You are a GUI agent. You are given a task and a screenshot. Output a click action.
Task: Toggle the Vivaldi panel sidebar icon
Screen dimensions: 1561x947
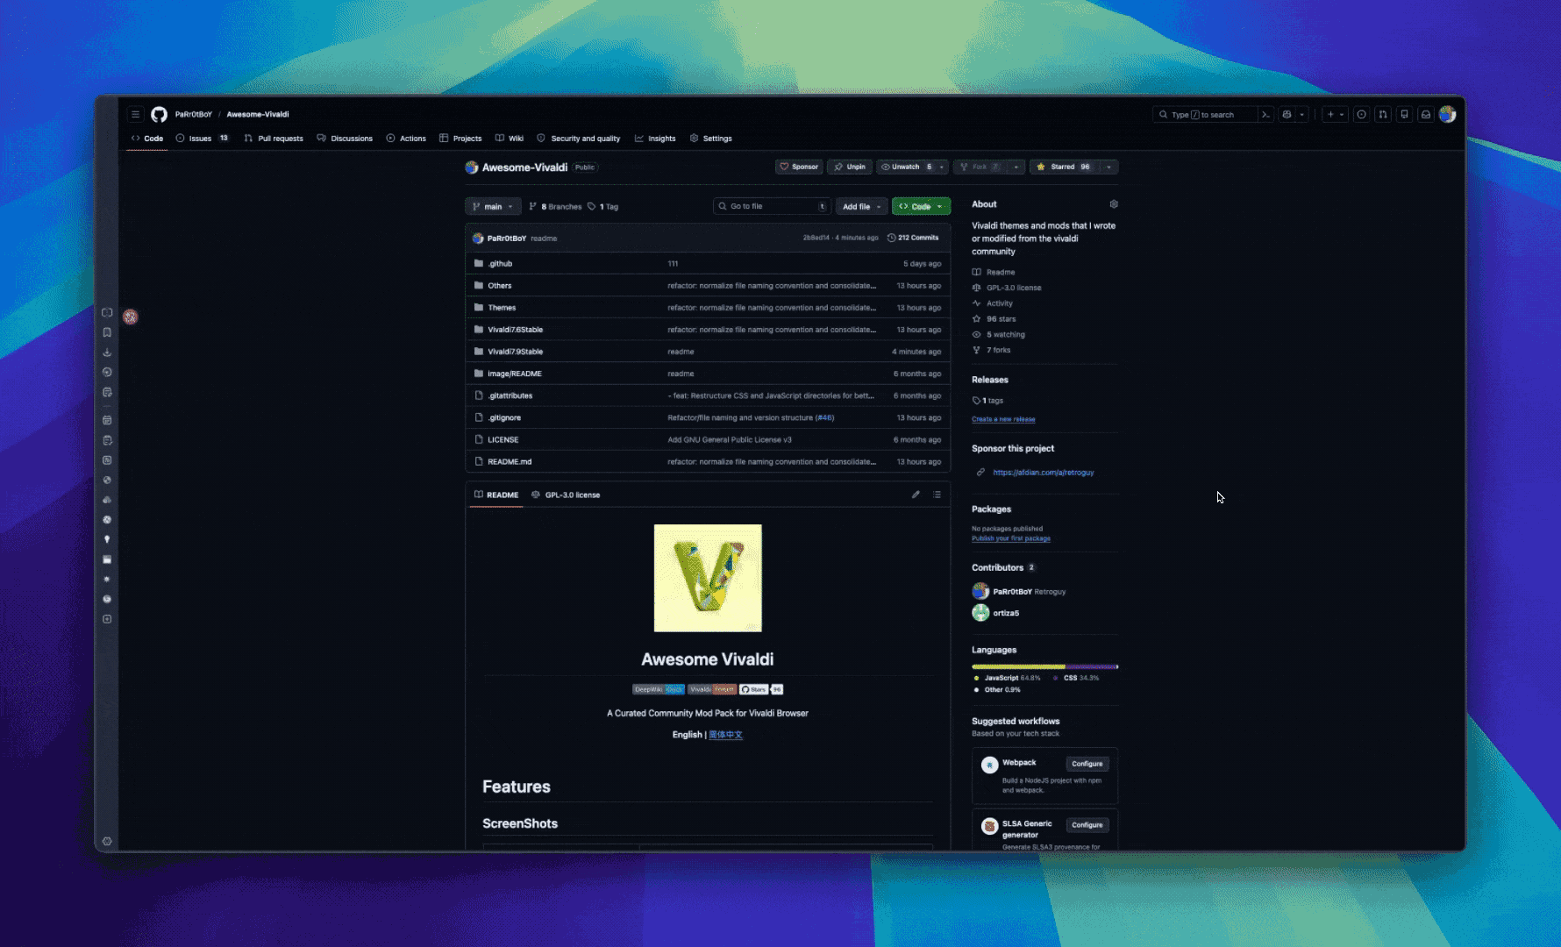(107, 312)
